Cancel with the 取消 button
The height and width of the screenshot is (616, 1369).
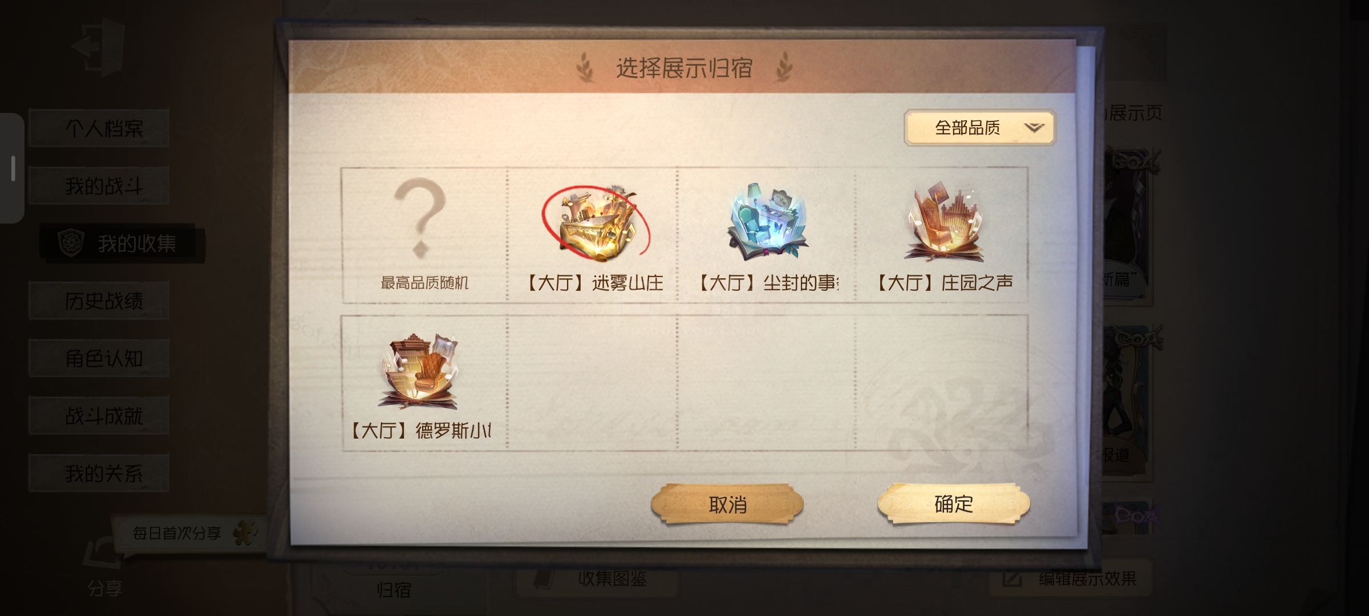(727, 504)
